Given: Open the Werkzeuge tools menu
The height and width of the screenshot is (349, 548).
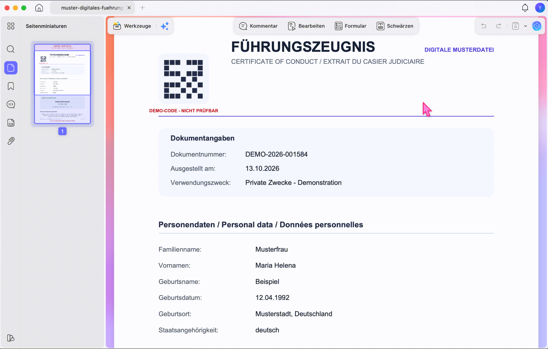Looking at the screenshot, I should tap(132, 26).
